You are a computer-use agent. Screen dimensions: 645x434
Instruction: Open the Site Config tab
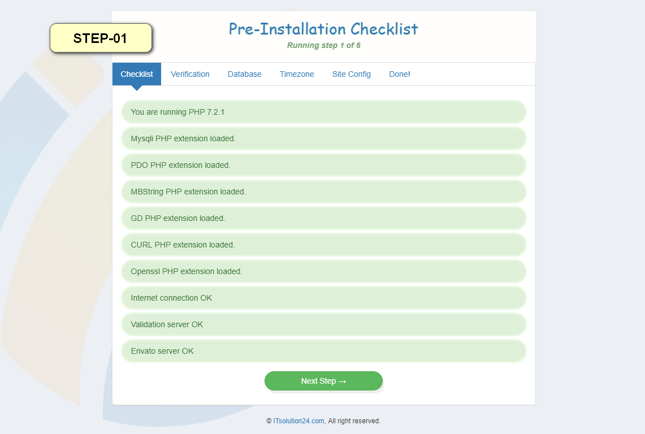pyautogui.click(x=351, y=74)
